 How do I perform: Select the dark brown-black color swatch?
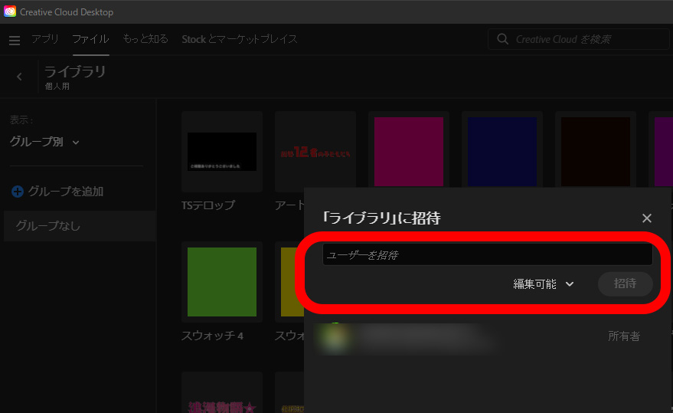[x=596, y=152]
